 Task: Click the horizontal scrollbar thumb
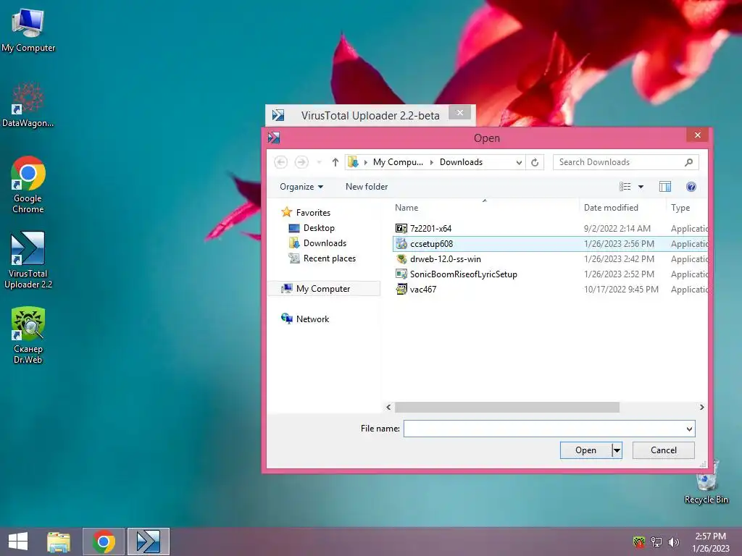point(507,407)
